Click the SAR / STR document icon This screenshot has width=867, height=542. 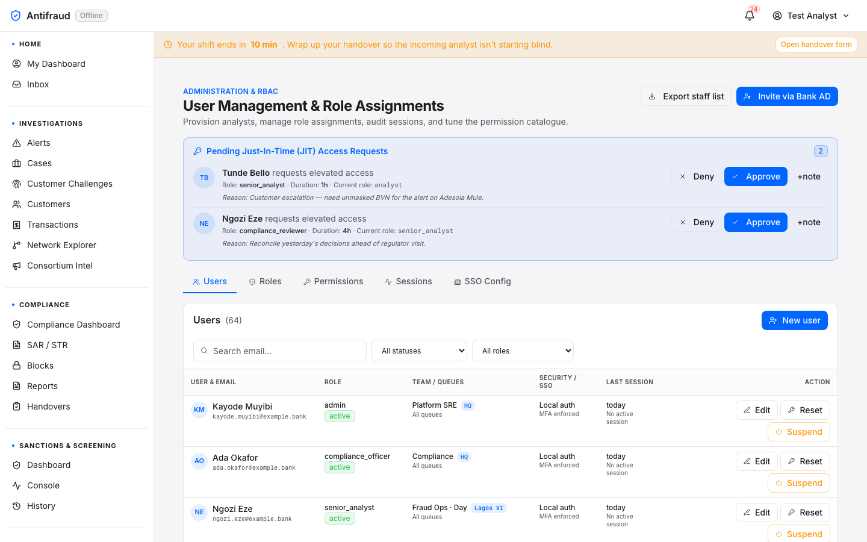point(17,345)
